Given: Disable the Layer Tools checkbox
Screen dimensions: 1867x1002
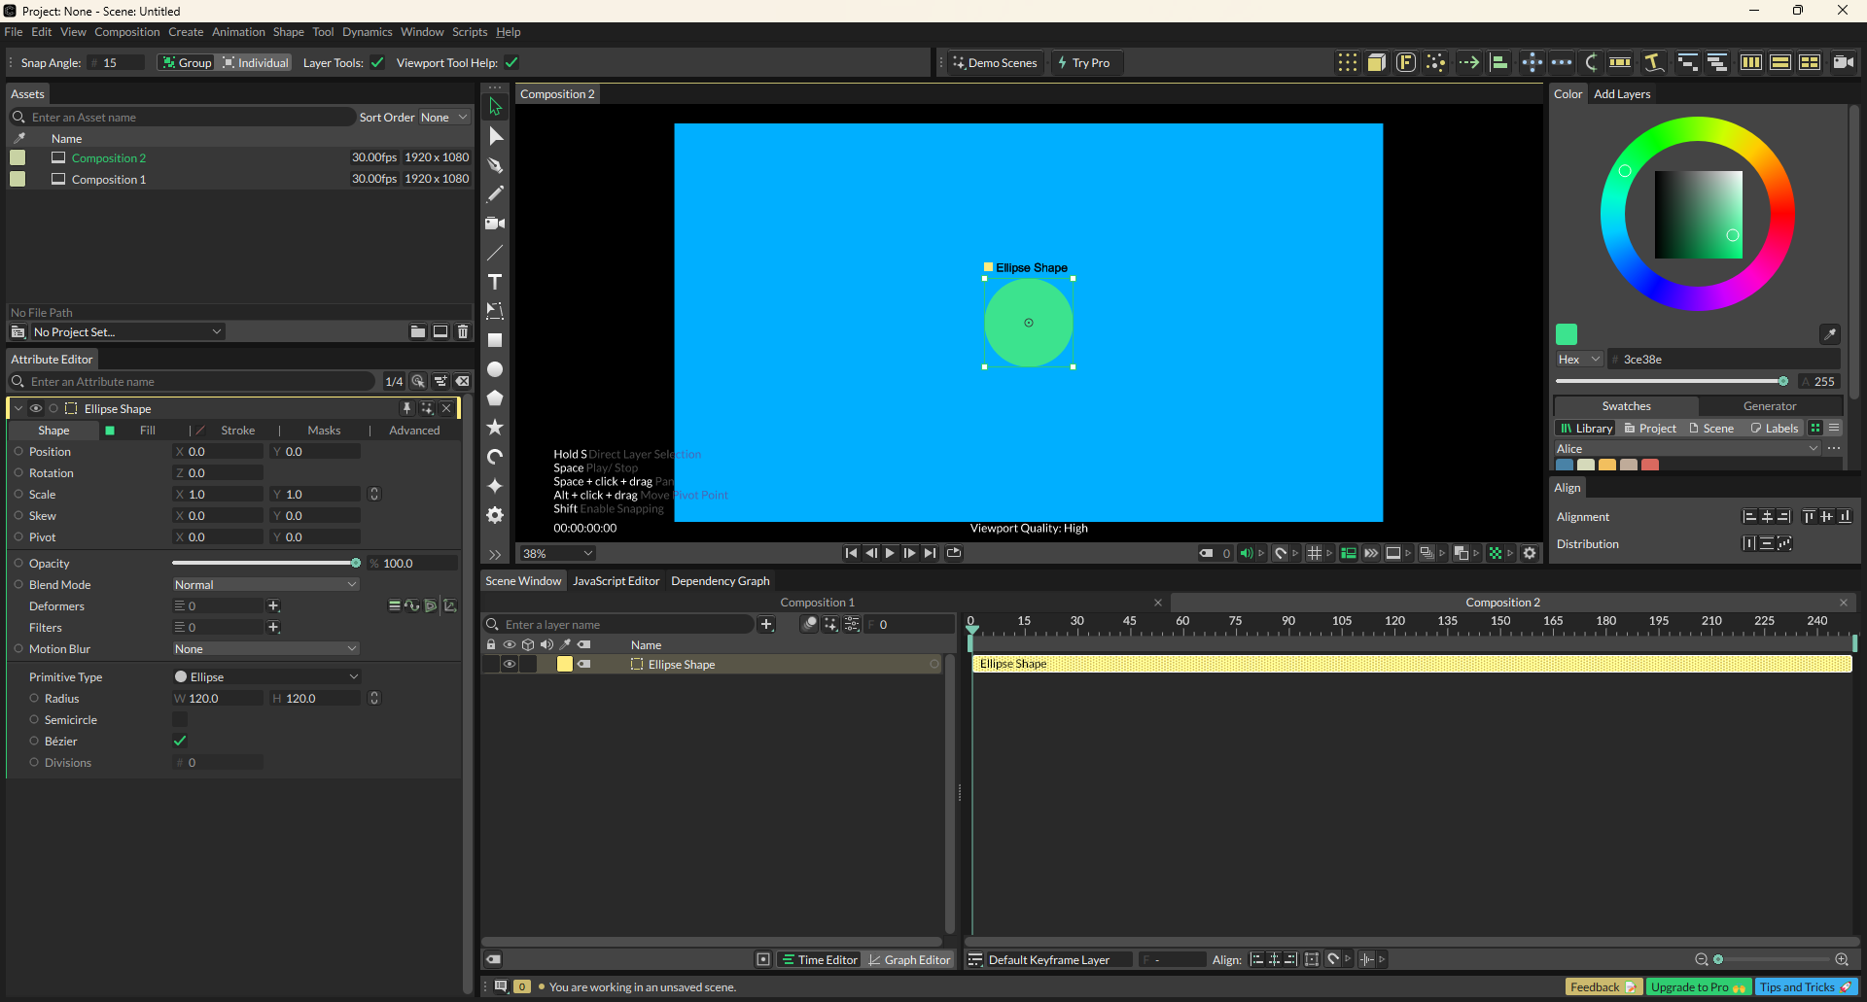Looking at the screenshot, I should (377, 63).
